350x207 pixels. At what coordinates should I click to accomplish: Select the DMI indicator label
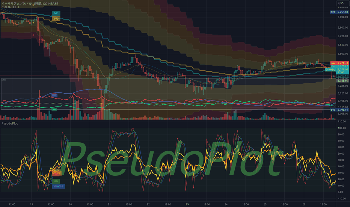point(4,80)
